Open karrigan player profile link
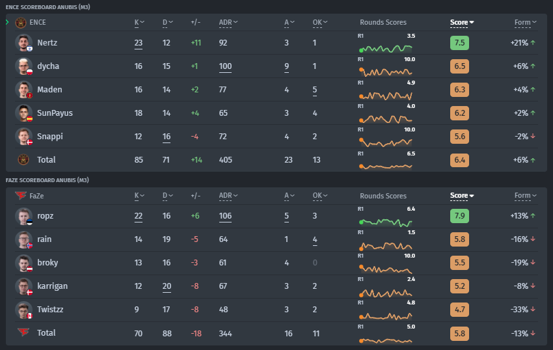Image resolution: width=553 pixels, height=350 pixels. (53, 286)
